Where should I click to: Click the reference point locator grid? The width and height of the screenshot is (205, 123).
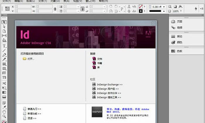7,9
